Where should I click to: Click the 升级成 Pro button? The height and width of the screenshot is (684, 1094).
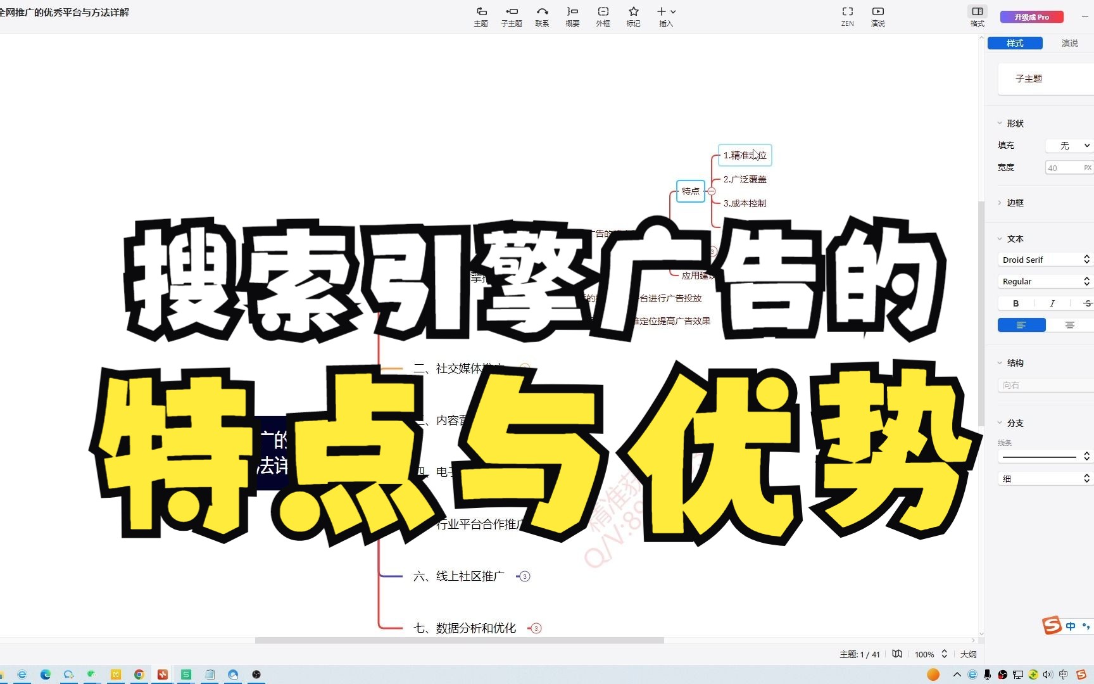pyautogui.click(x=1031, y=17)
